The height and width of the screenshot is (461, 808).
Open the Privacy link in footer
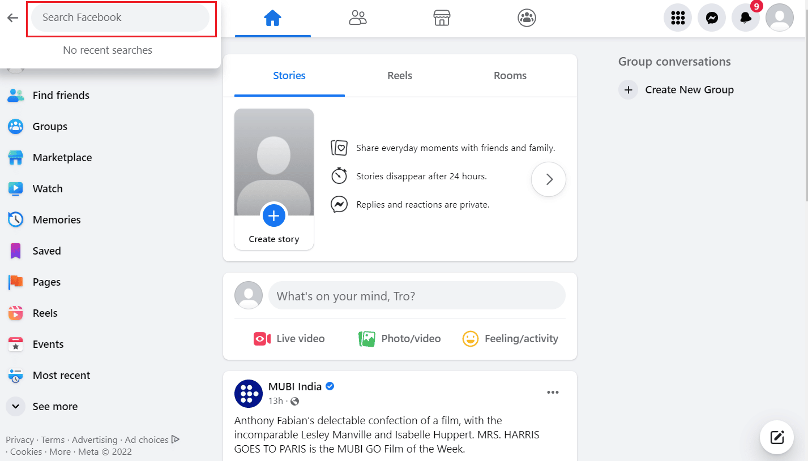(20, 440)
